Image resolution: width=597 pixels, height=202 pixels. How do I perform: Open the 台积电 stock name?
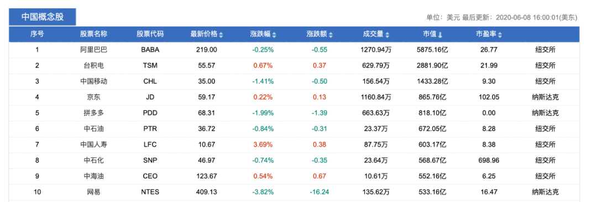(x=93, y=66)
